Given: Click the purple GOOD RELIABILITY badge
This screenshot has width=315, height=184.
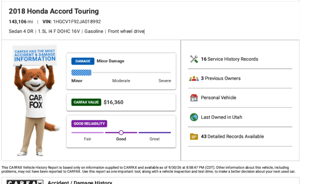Looking at the screenshot, I should click(x=89, y=124).
